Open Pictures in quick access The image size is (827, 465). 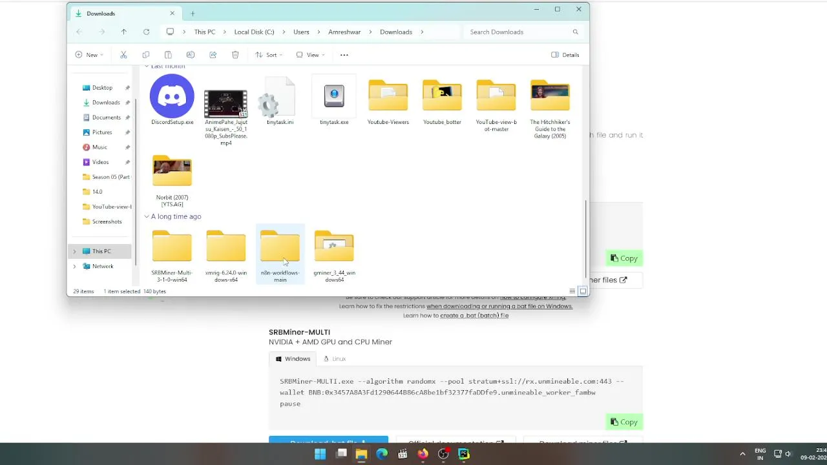(102, 132)
